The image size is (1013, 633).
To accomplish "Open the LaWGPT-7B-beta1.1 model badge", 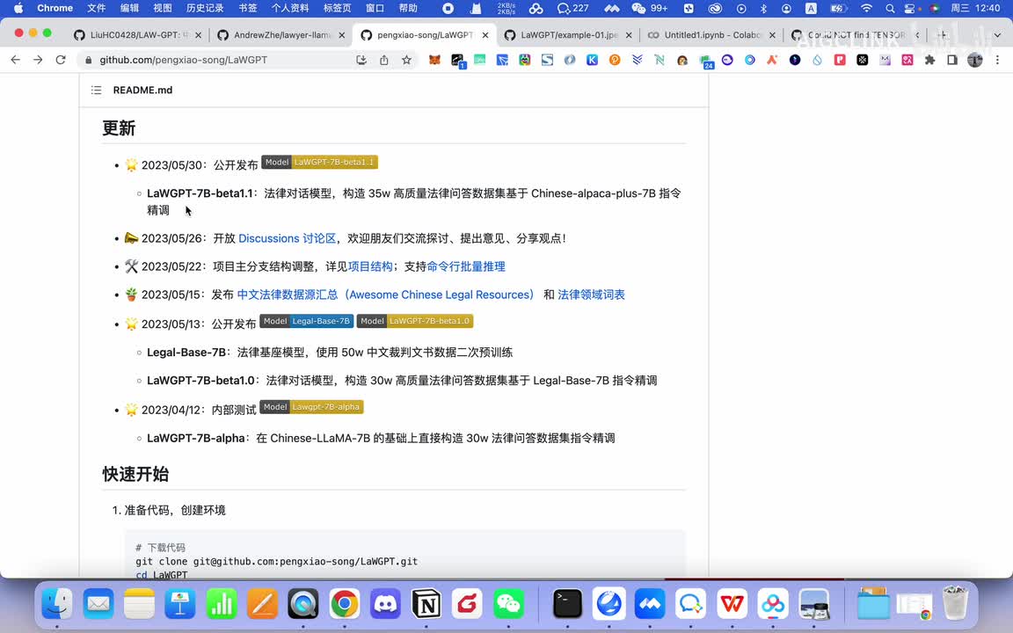I will click(x=319, y=163).
